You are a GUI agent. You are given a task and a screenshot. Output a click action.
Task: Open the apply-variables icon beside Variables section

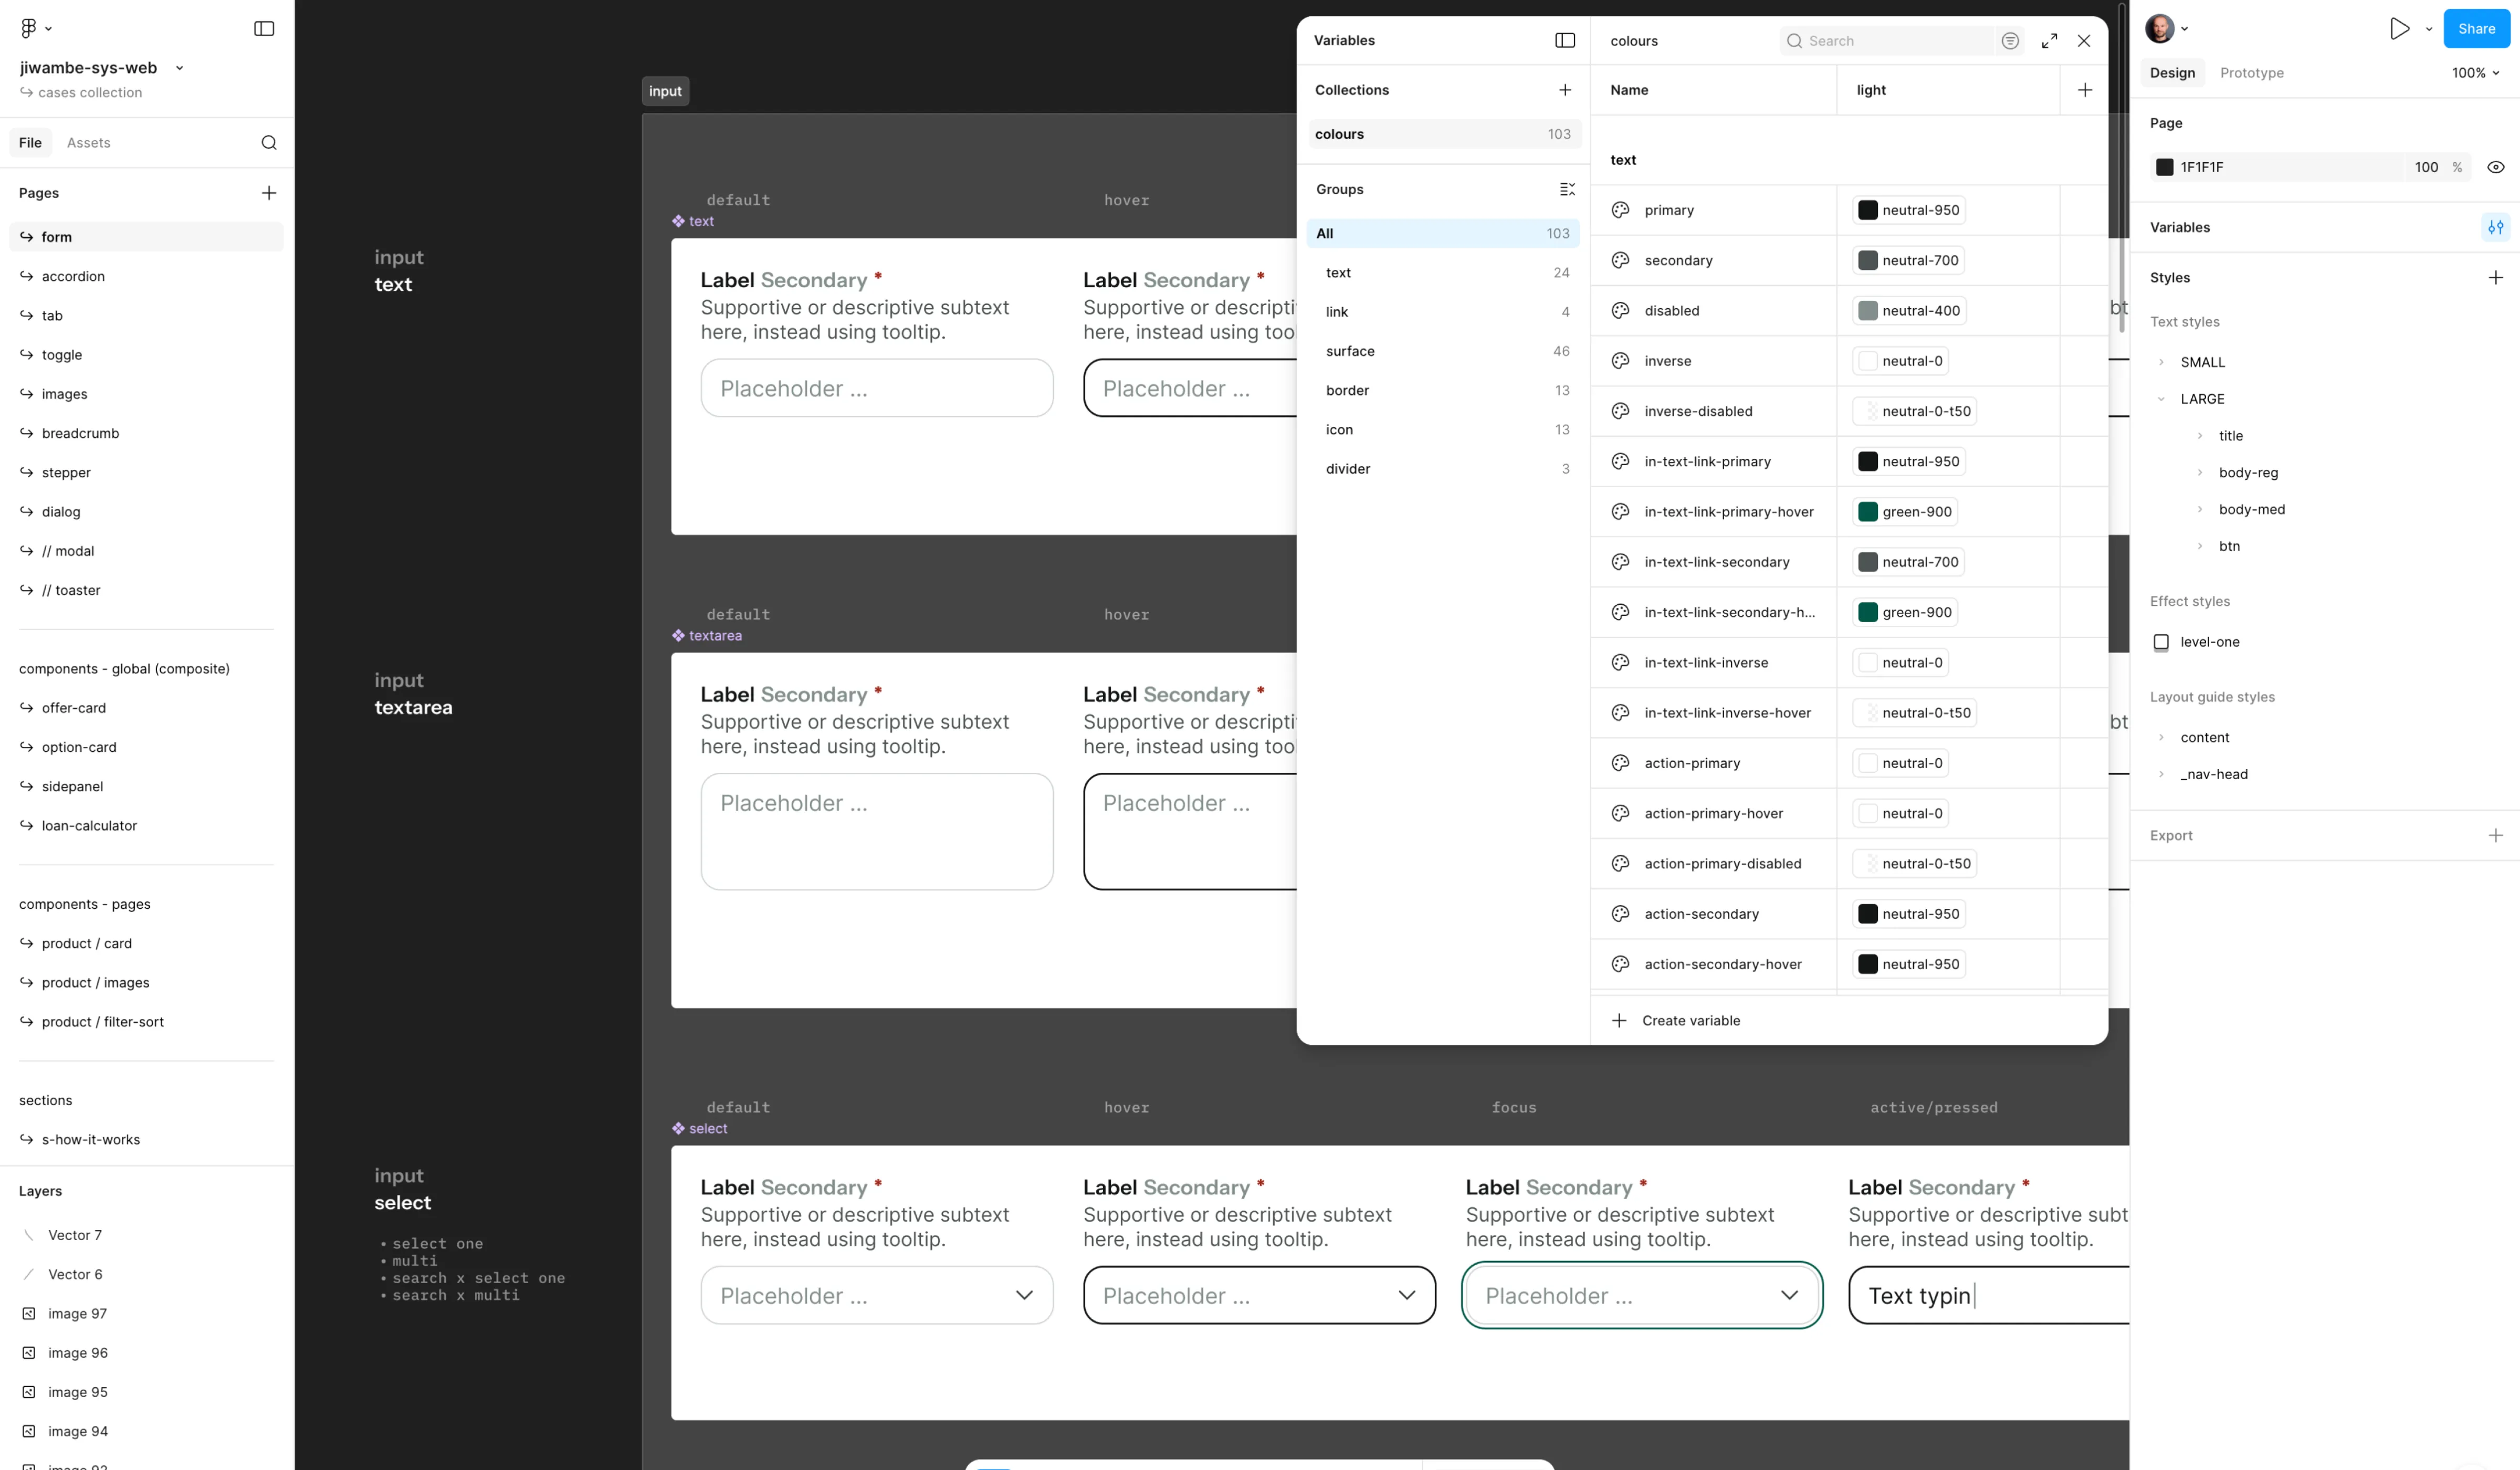click(2495, 227)
